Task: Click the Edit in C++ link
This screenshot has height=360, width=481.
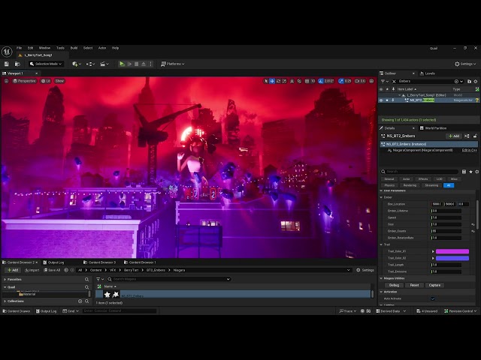Action: [x=469, y=150]
